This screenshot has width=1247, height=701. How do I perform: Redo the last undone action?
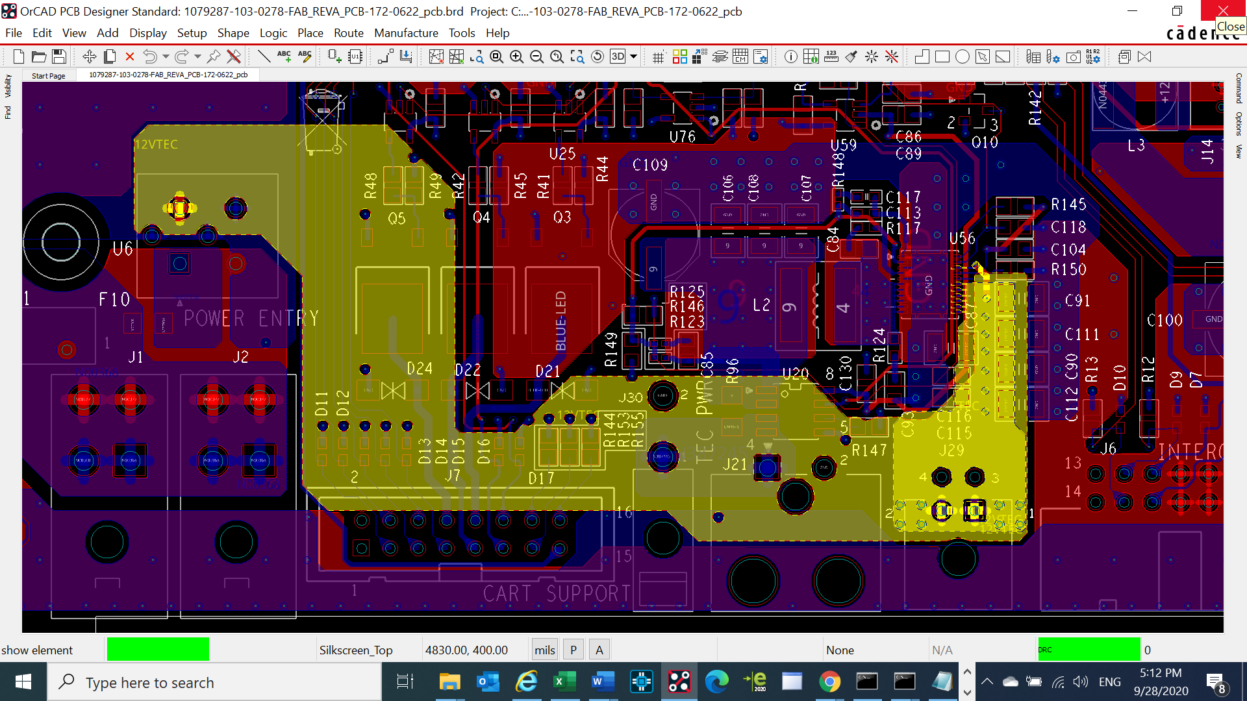[x=182, y=57]
